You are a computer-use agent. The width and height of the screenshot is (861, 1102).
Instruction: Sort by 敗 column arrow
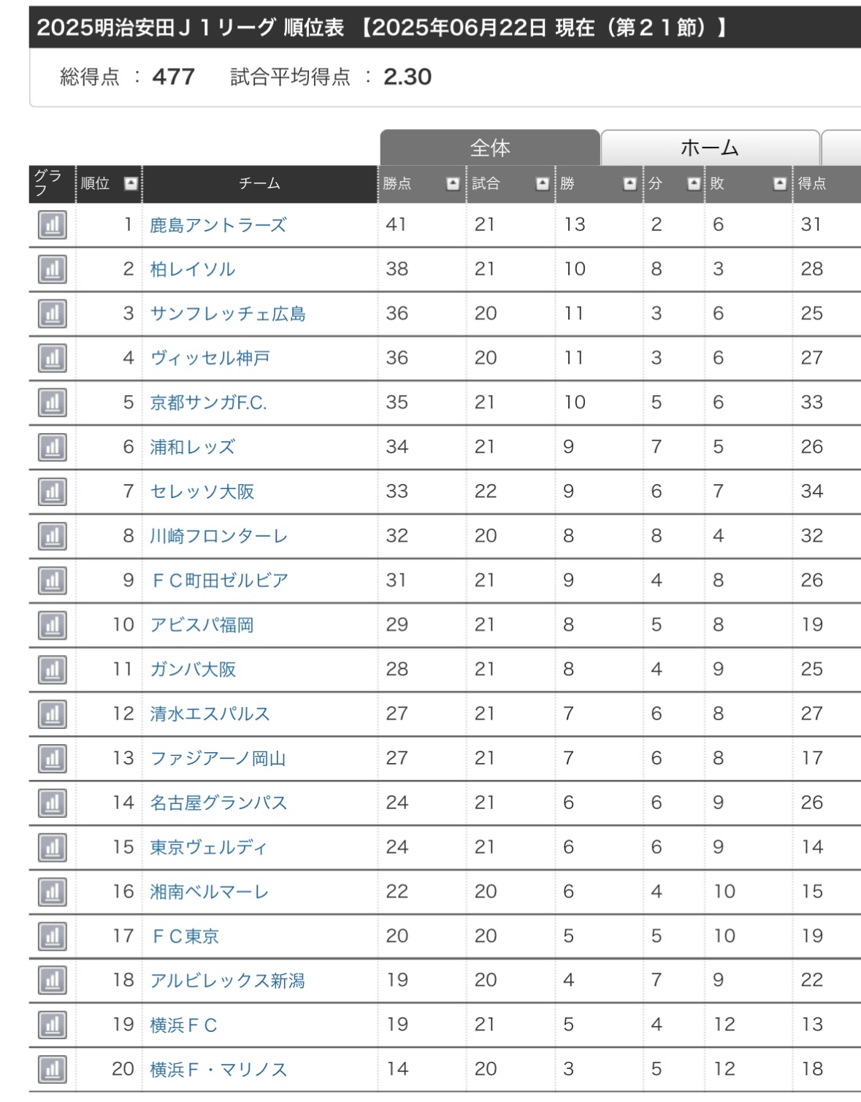coord(780,183)
